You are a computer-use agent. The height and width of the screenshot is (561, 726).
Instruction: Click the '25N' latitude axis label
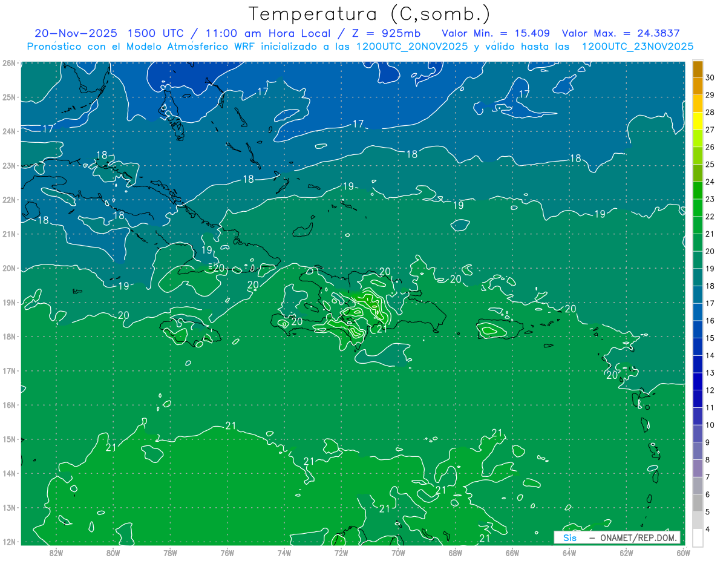coord(8,97)
